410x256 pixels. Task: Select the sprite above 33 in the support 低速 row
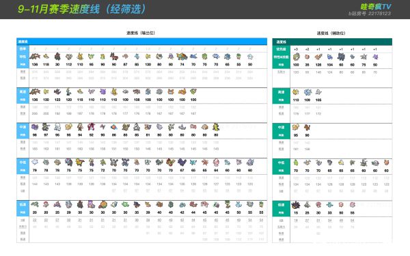[x=330, y=205]
